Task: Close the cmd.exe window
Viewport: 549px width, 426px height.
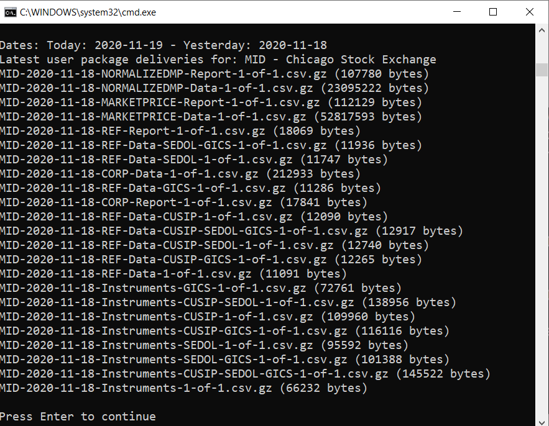Action: coord(529,12)
